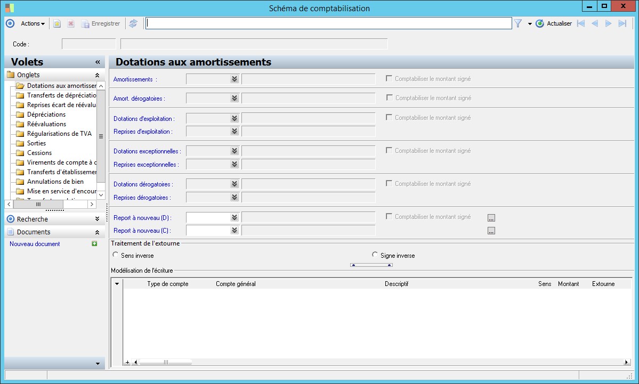The width and height of the screenshot is (639, 384).
Task: Collapse the Volets panel
Action: coord(98,62)
